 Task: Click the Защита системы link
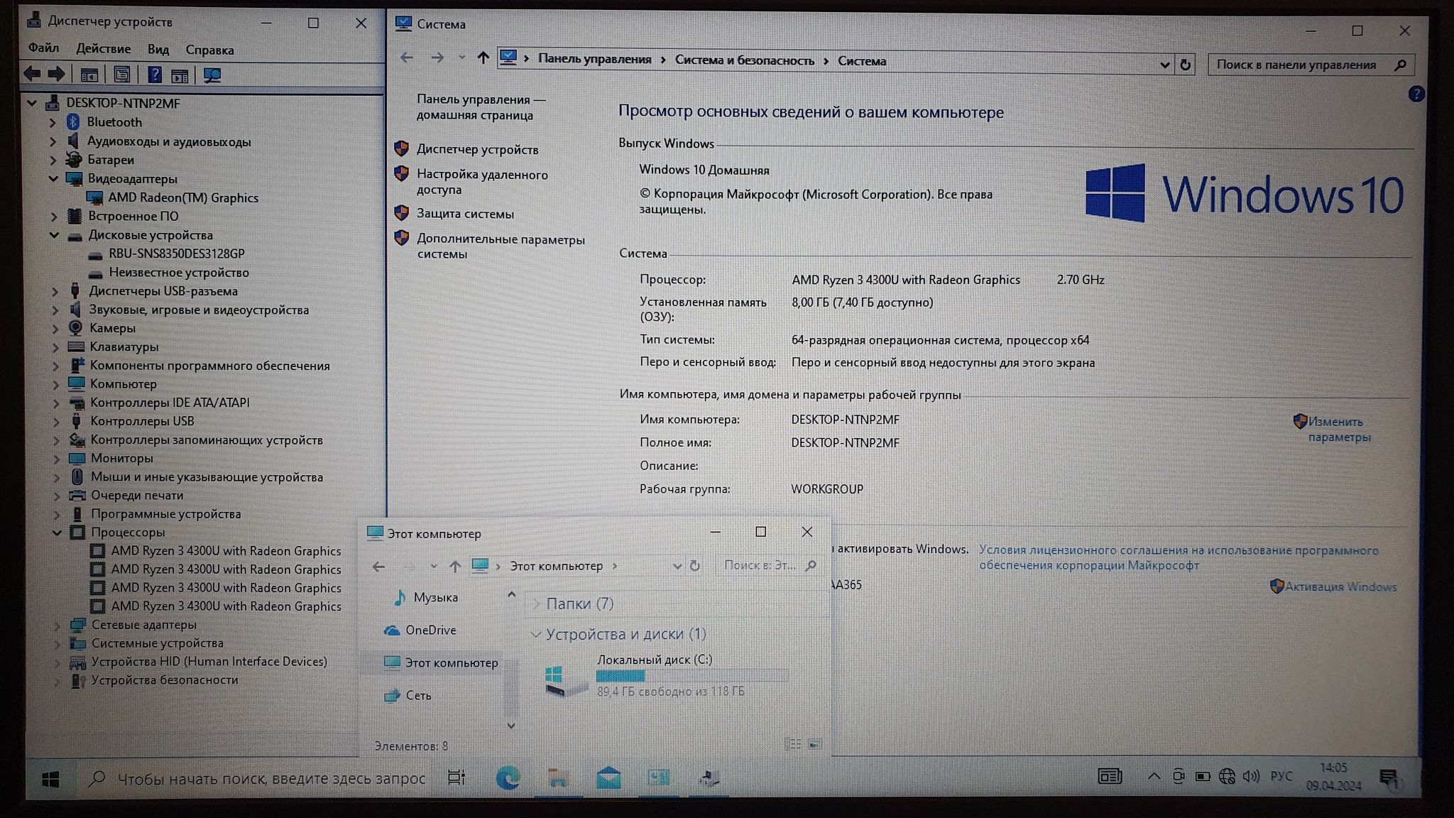click(465, 214)
